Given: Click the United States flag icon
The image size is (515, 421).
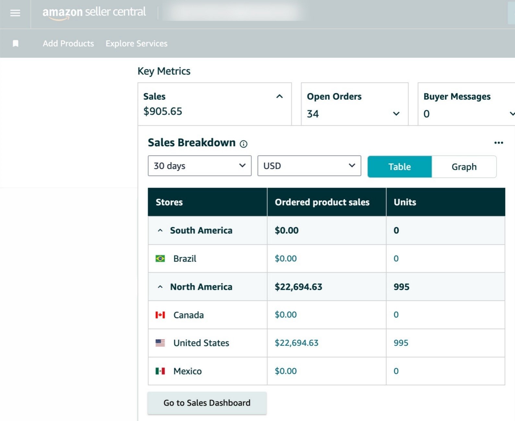Looking at the screenshot, I should pyautogui.click(x=160, y=343).
